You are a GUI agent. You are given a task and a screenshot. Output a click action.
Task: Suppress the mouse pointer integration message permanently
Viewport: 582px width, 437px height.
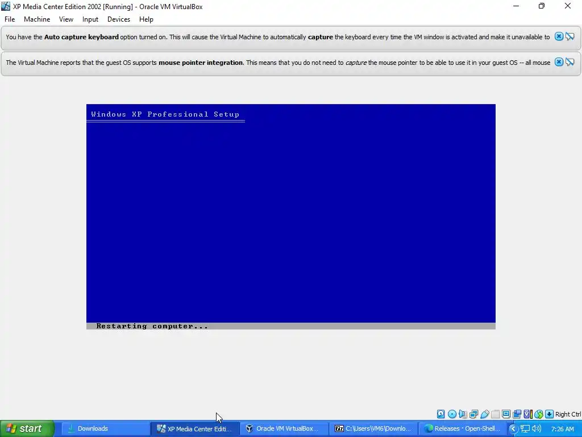pyautogui.click(x=570, y=62)
